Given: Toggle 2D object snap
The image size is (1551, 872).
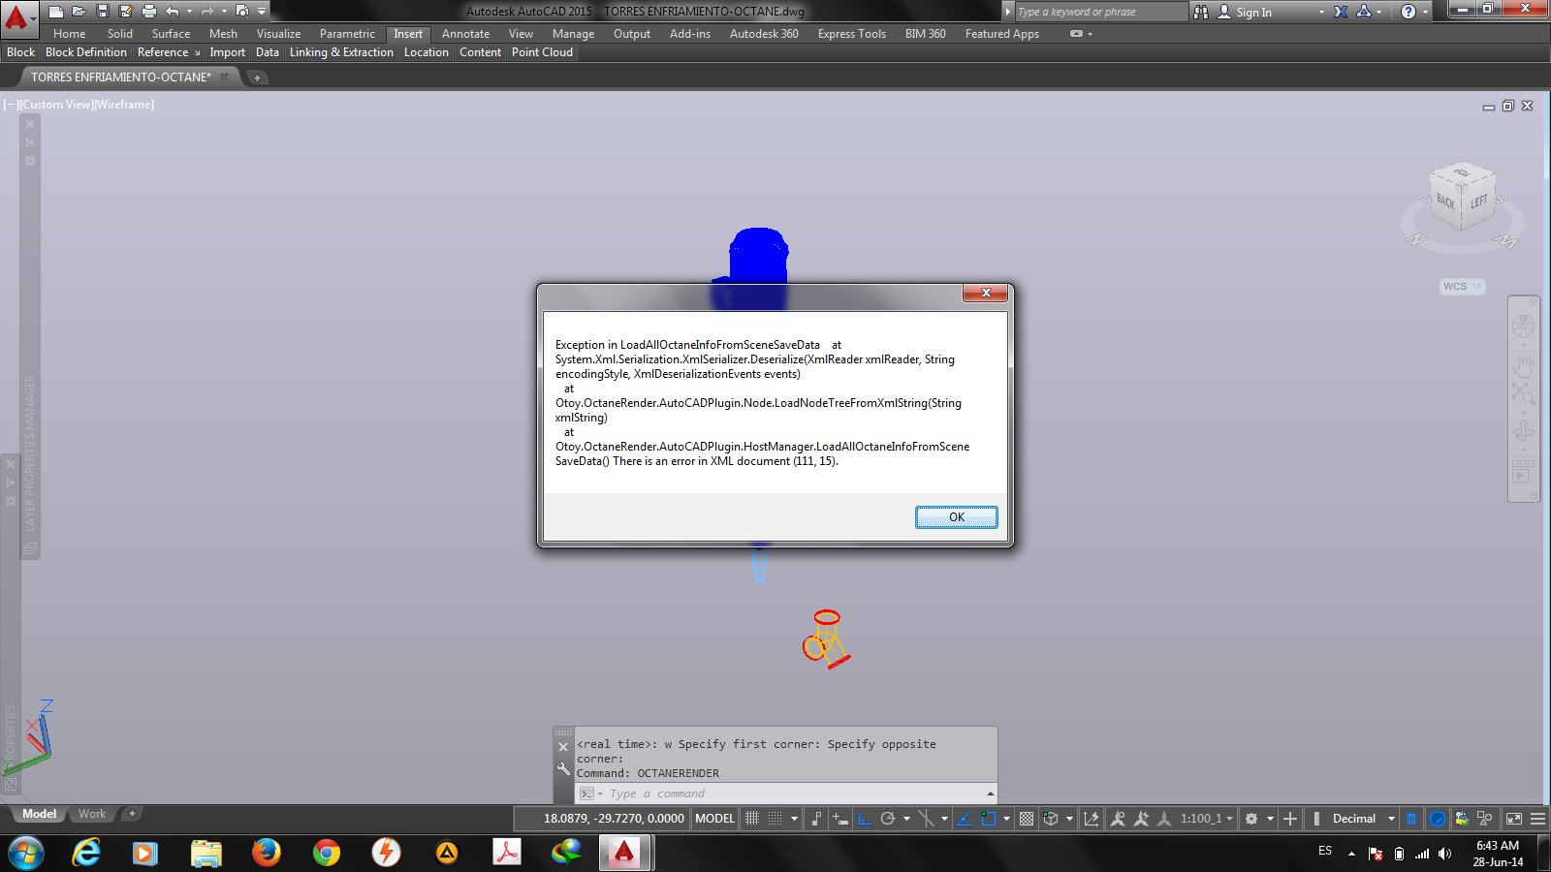Looking at the screenshot, I should click(988, 819).
